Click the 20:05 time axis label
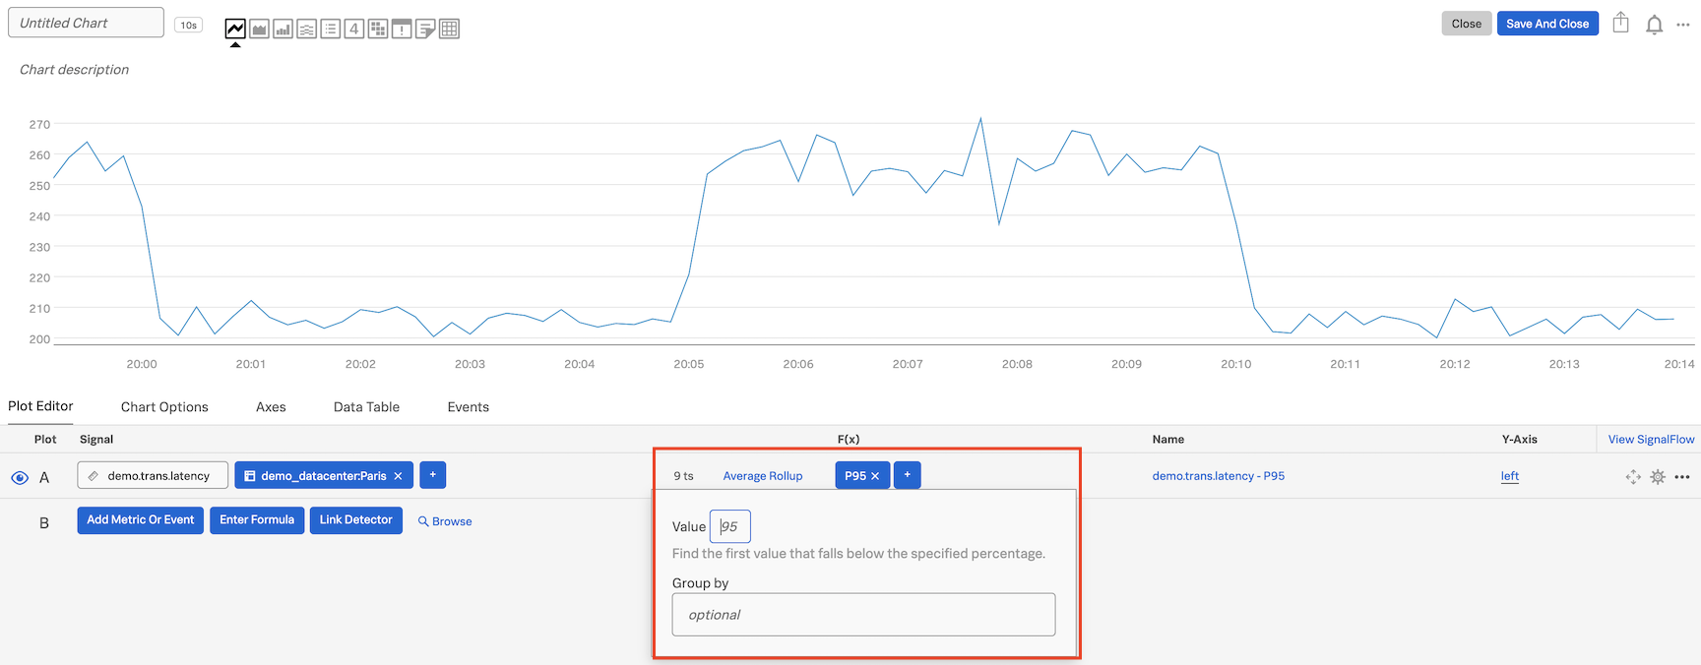This screenshot has height=665, width=1701. pyautogui.click(x=689, y=364)
